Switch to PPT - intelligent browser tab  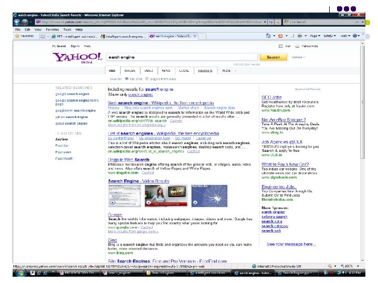coord(75,36)
